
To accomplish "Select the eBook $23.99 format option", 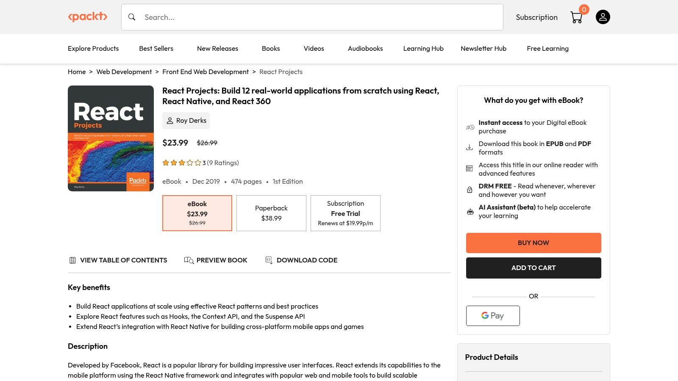I will coord(197,213).
